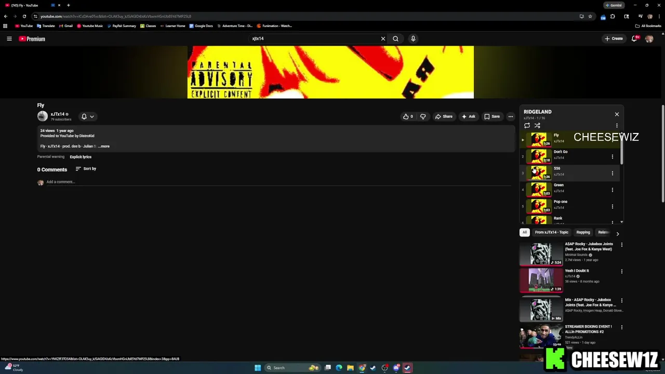Open the account avatar menu

coord(649,38)
